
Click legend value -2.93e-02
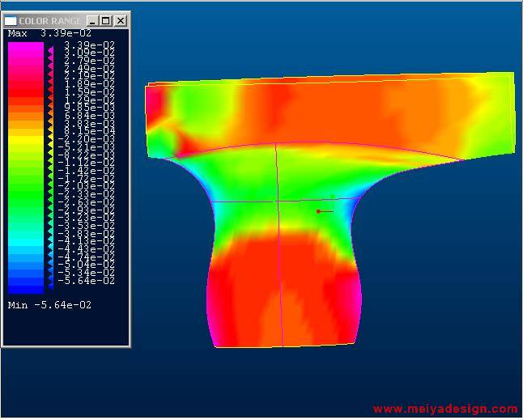click(x=87, y=210)
